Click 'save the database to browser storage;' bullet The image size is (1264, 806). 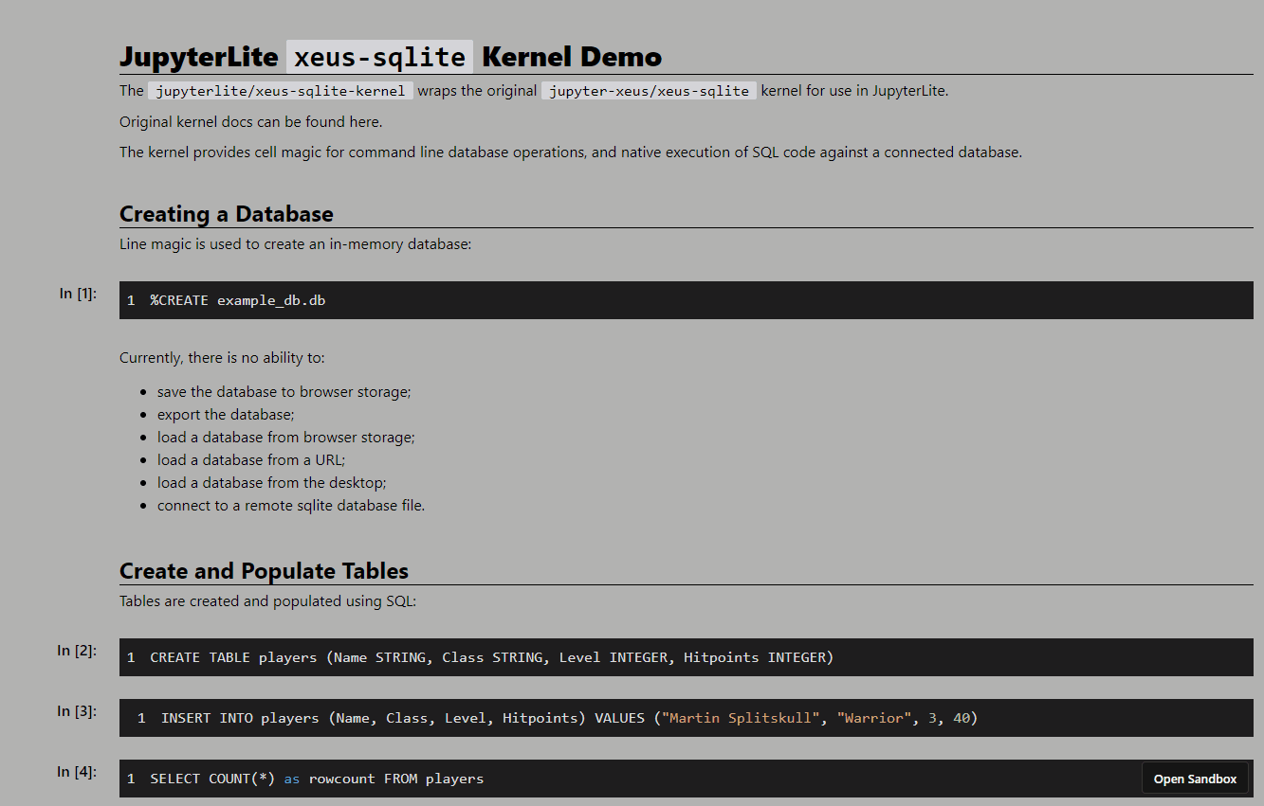pyautogui.click(x=284, y=391)
